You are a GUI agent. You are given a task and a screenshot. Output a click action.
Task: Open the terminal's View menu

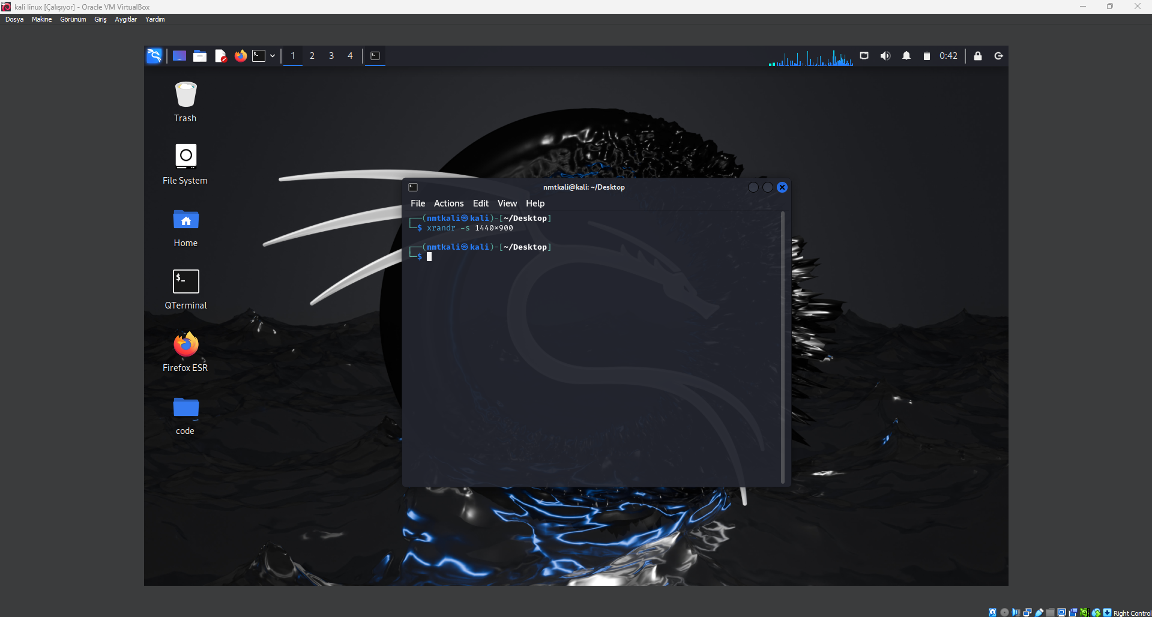507,203
